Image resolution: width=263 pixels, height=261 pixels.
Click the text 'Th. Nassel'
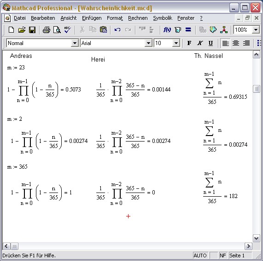(209, 56)
